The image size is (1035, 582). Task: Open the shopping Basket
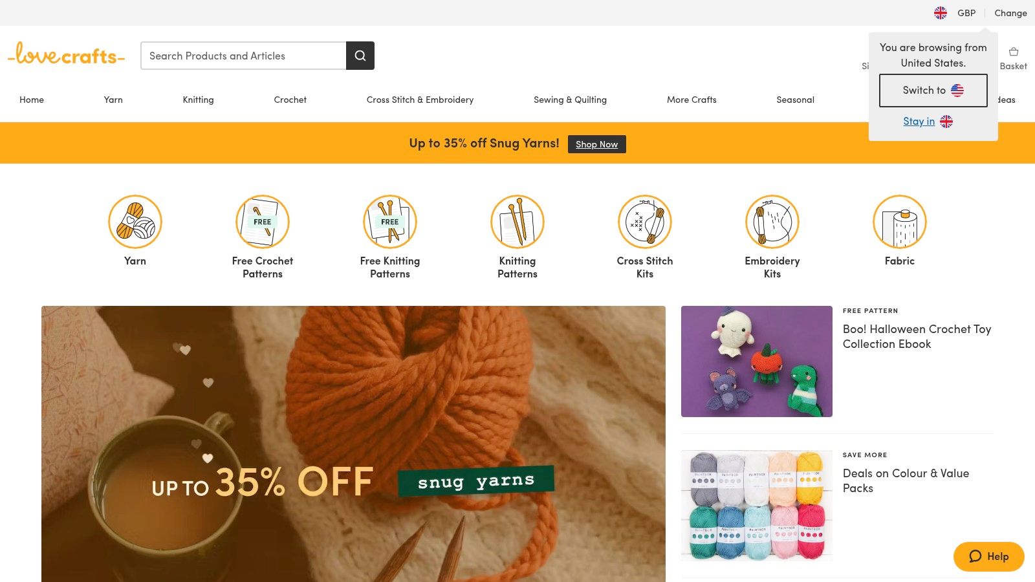[1013, 57]
